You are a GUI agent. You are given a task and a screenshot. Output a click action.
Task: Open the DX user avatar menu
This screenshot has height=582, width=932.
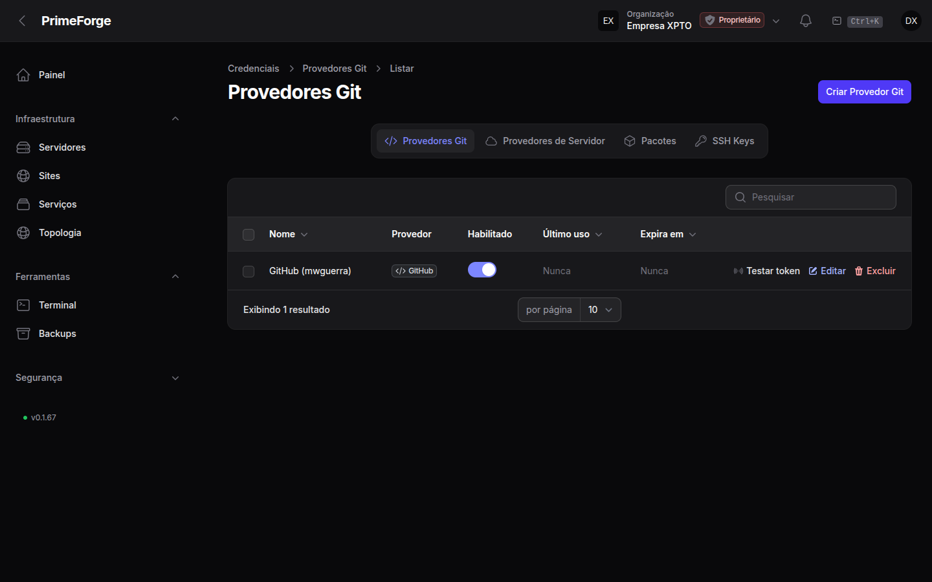[x=911, y=21]
